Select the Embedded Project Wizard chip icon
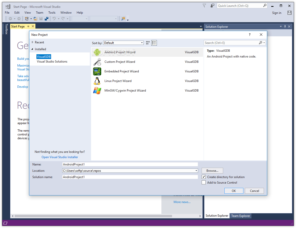 point(97,71)
